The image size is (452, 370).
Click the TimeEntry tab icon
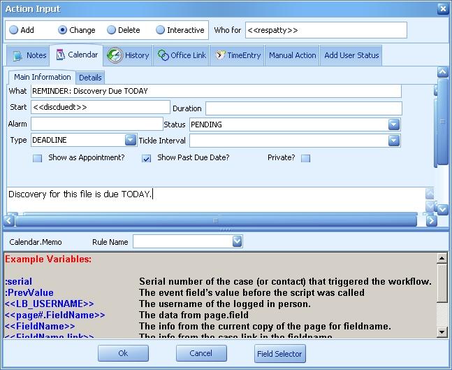220,55
